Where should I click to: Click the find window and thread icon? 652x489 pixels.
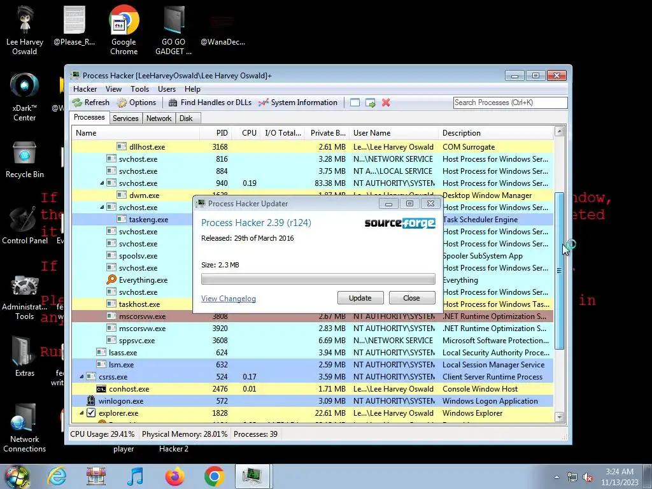pos(370,103)
